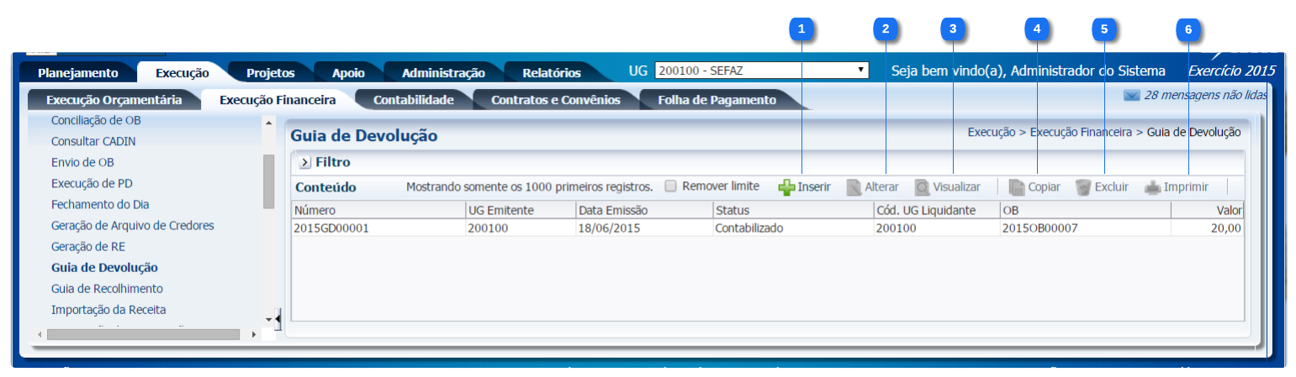This screenshot has width=1296, height=377.
Task: Click the Copiar documents icon
Action: (x=1017, y=187)
